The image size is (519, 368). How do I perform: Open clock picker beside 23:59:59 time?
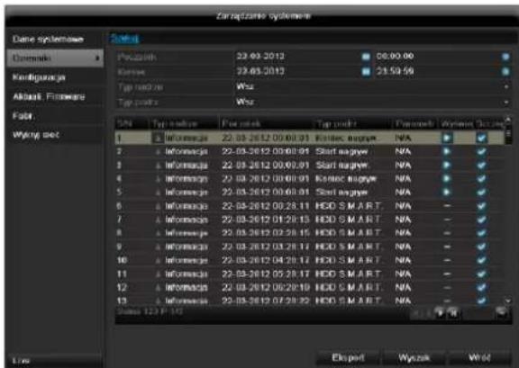(x=505, y=71)
